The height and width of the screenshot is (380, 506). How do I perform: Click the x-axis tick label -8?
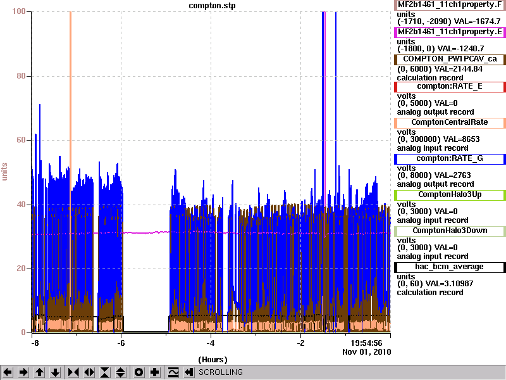click(x=34, y=343)
